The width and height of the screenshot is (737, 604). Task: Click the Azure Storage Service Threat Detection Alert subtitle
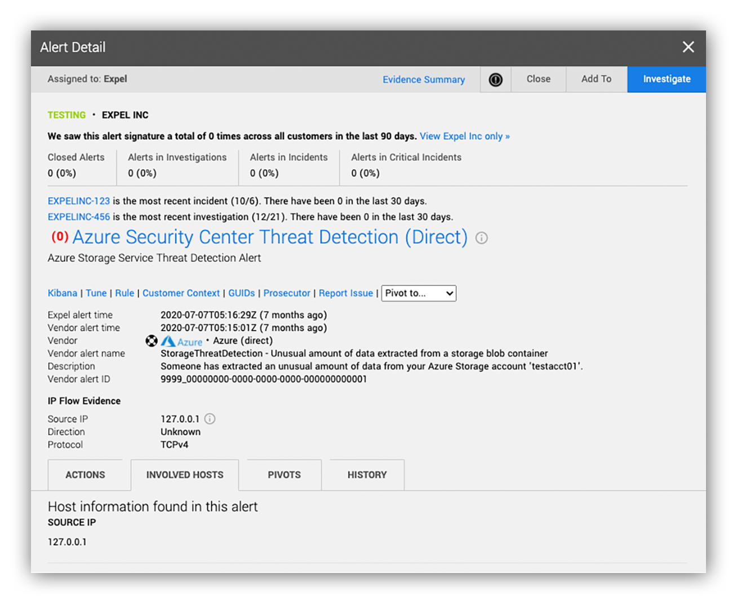(x=154, y=258)
